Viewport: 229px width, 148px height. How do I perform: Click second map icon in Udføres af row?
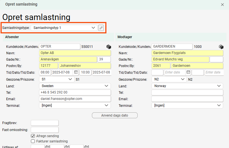point(67,146)
